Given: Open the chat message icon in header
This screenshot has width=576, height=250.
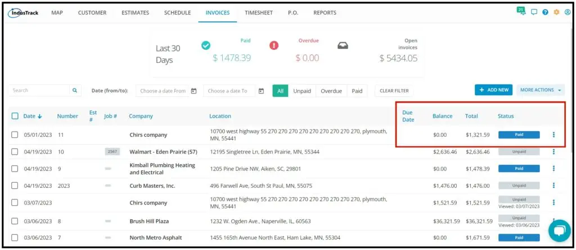Looking at the screenshot, I should 534,12.
